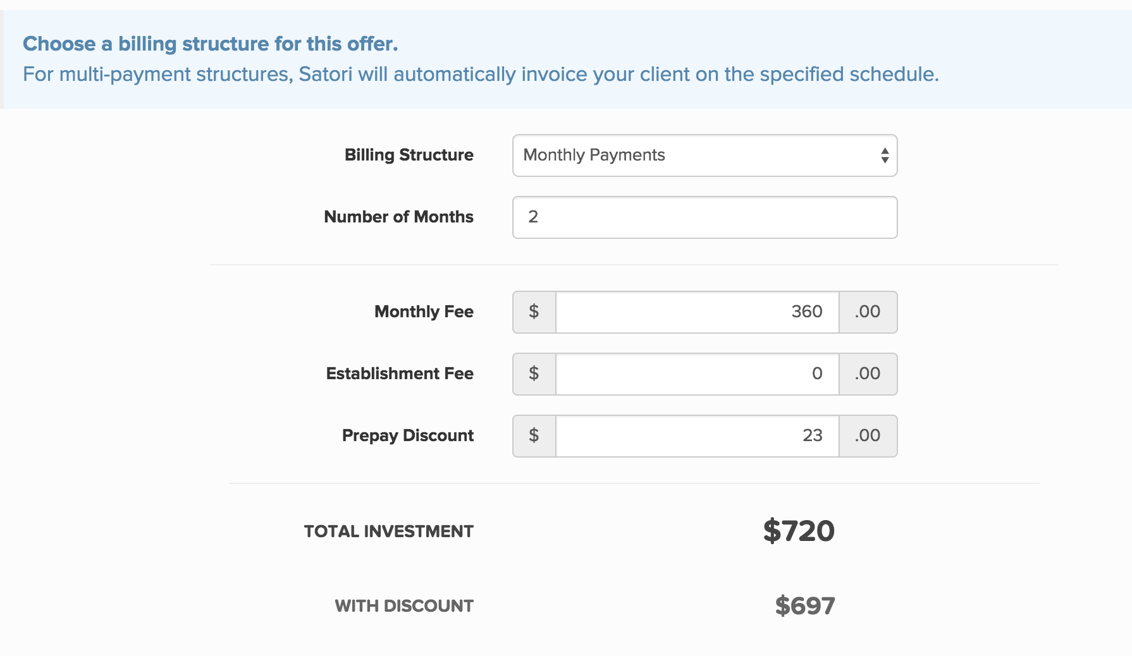The height and width of the screenshot is (656, 1132).
Task: Click the Billing Structure label
Action: 409,155
